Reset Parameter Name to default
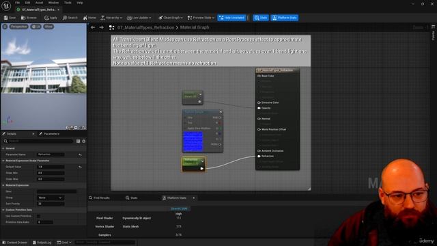Image resolution: width=437 pixels, height=246 pixels. 80,154
